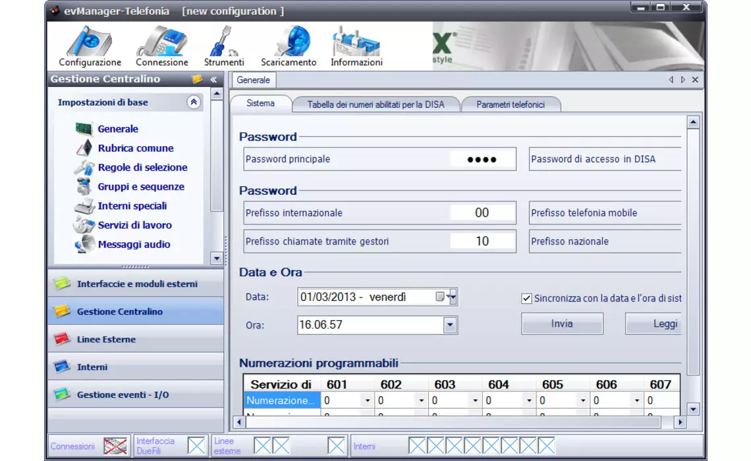Open Gestione Centralino section

coord(136,312)
